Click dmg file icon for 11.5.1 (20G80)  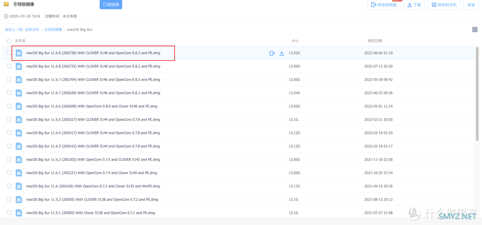[19, 212]
